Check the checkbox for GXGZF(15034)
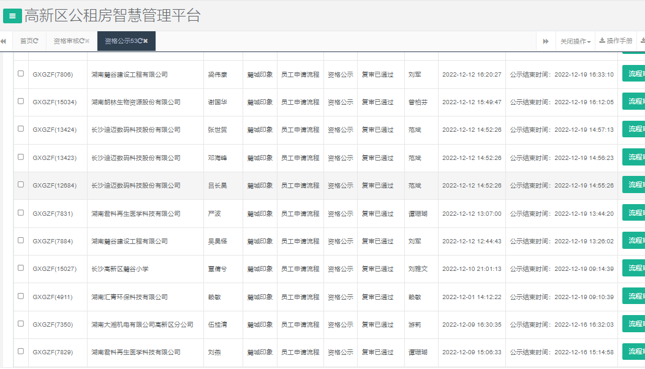Image resolution: width=645 pixels, height=369 pixels. pos(20,102)
